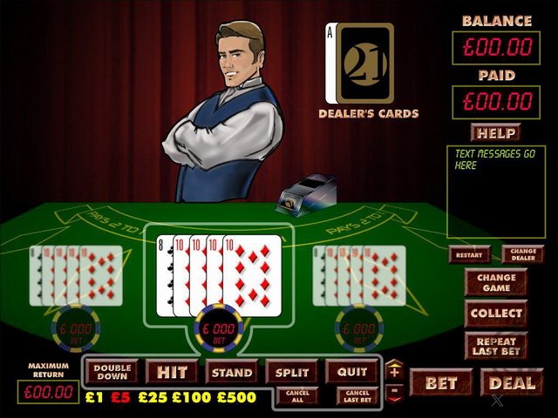Select the £25 chip value
The image size is (558, 418).
pyautogui.click(x=153, y=397)
